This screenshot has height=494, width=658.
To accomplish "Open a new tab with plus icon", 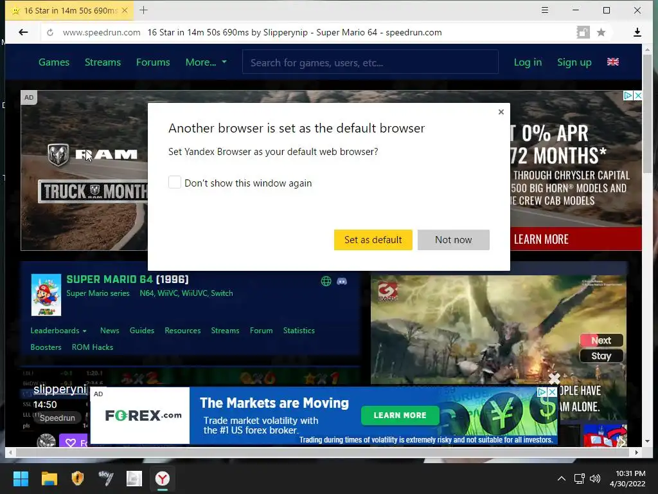I will coord(143,10).
